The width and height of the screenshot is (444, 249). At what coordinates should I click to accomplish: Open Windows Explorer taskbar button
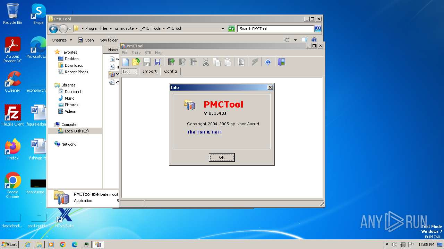pos(39,245)
